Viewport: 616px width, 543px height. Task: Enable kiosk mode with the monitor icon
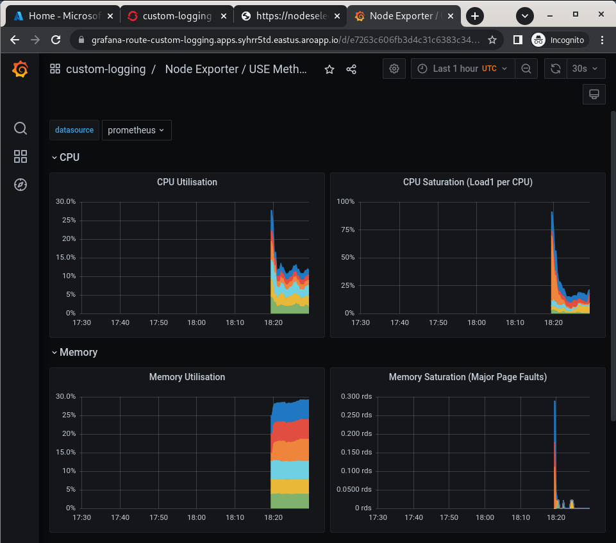pos(594,94)
